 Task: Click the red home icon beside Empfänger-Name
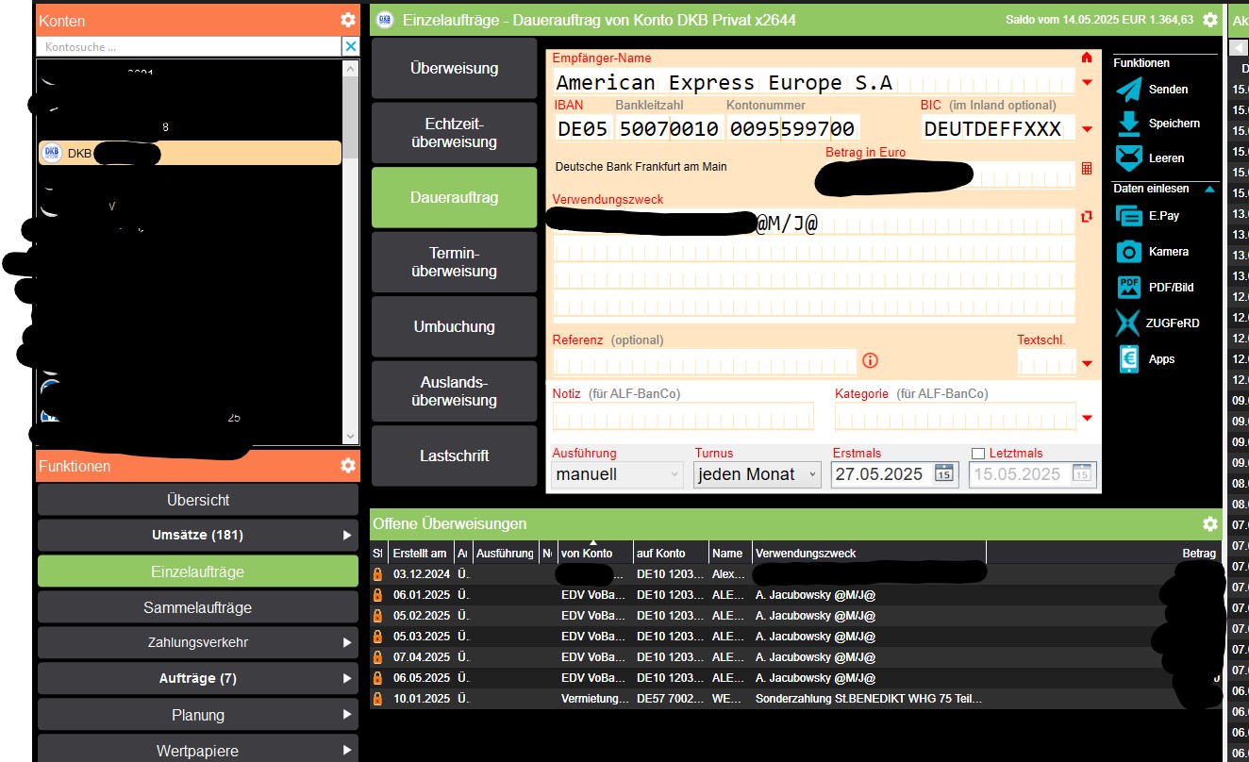(x=1087, y=58)
